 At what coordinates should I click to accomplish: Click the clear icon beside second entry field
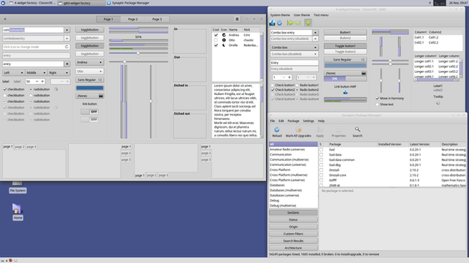tap(67, 64)
